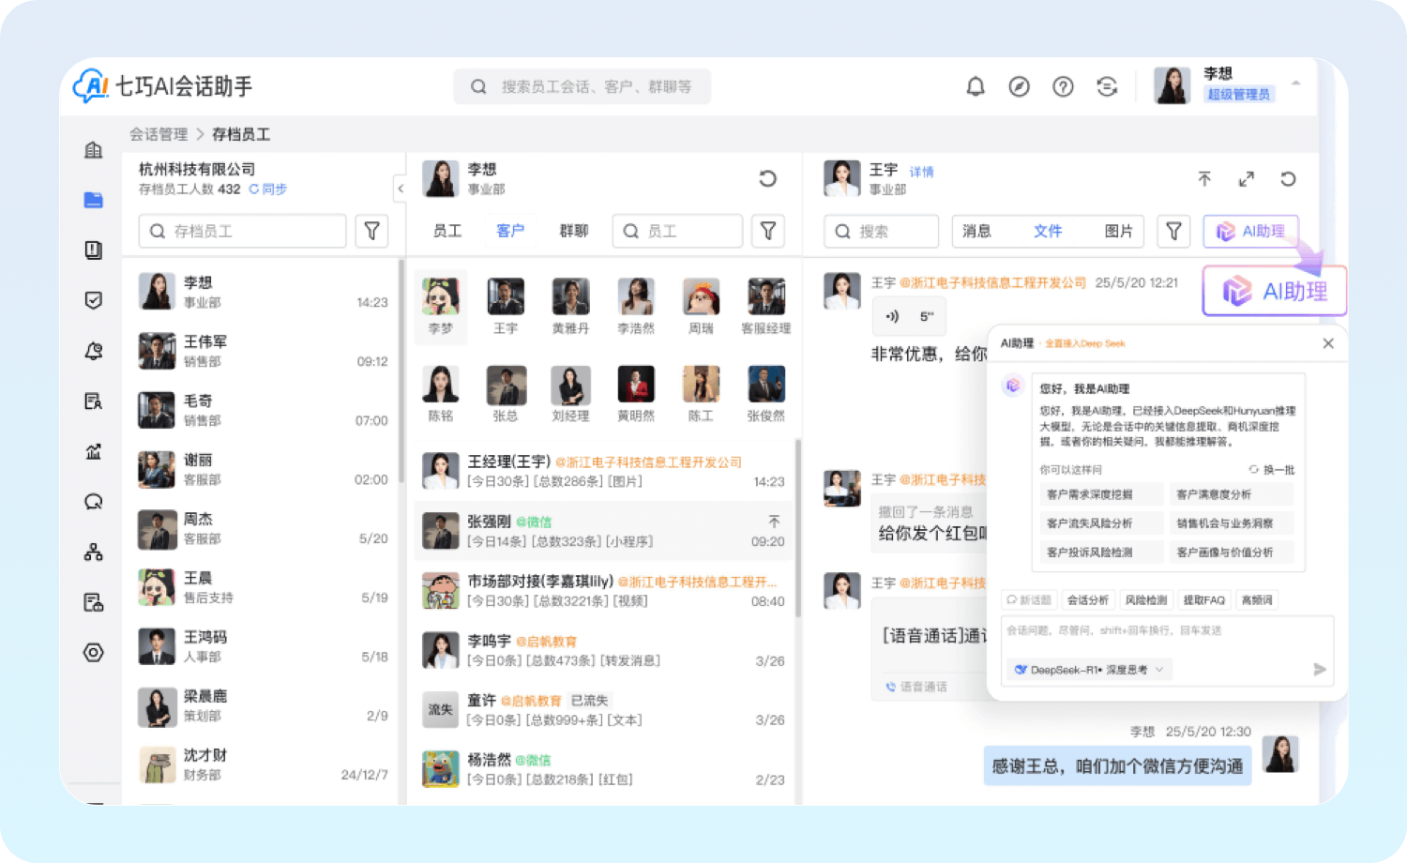
Task: Click the help question mark icon
Action: click(x=1063, y=87)
